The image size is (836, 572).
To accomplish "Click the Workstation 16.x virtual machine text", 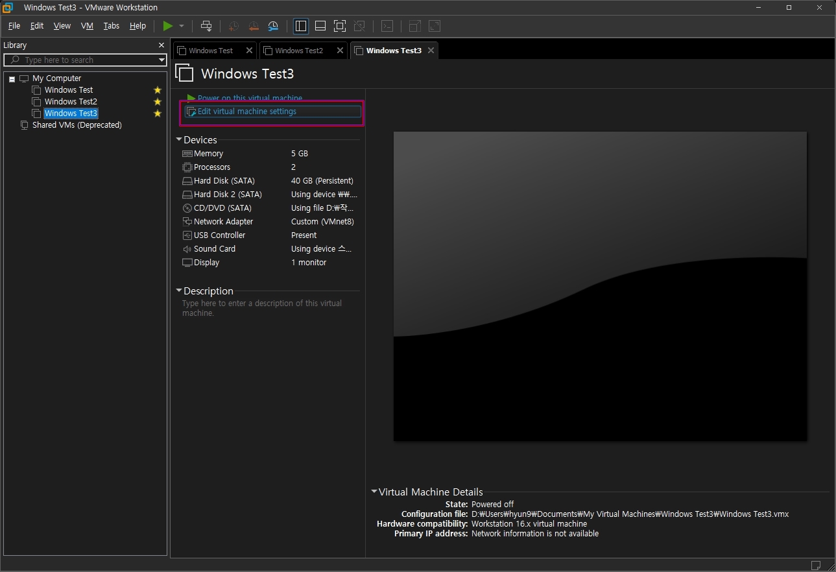I will pyautogui.click(x=529, y=524).
